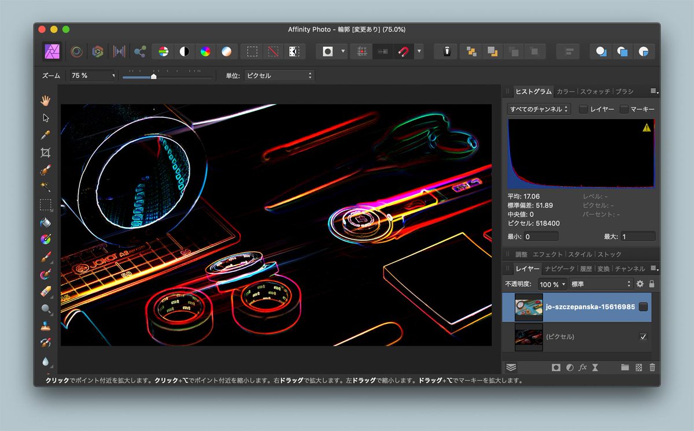Toggle the Quick Mask button
Screen dimensions: 694x431
coord(328,51)
